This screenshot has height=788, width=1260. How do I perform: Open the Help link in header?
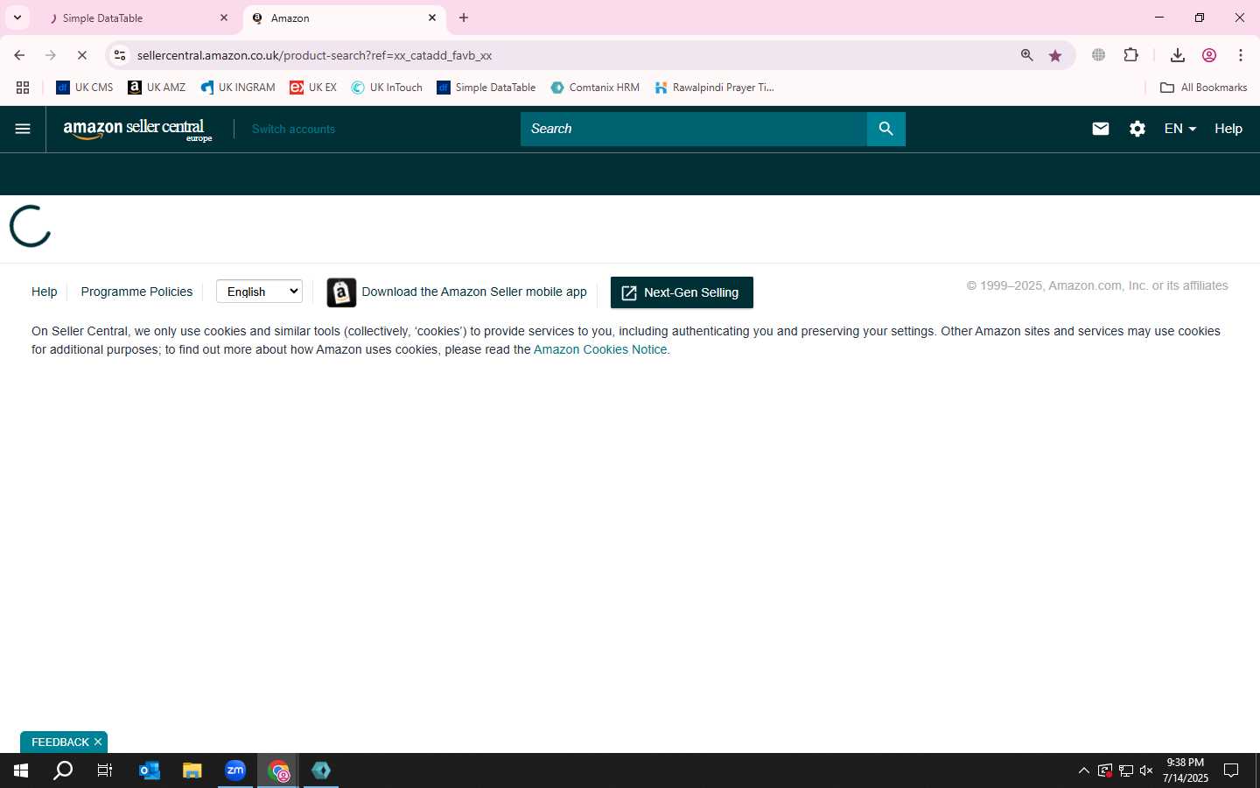click(x=1228, y=129)
